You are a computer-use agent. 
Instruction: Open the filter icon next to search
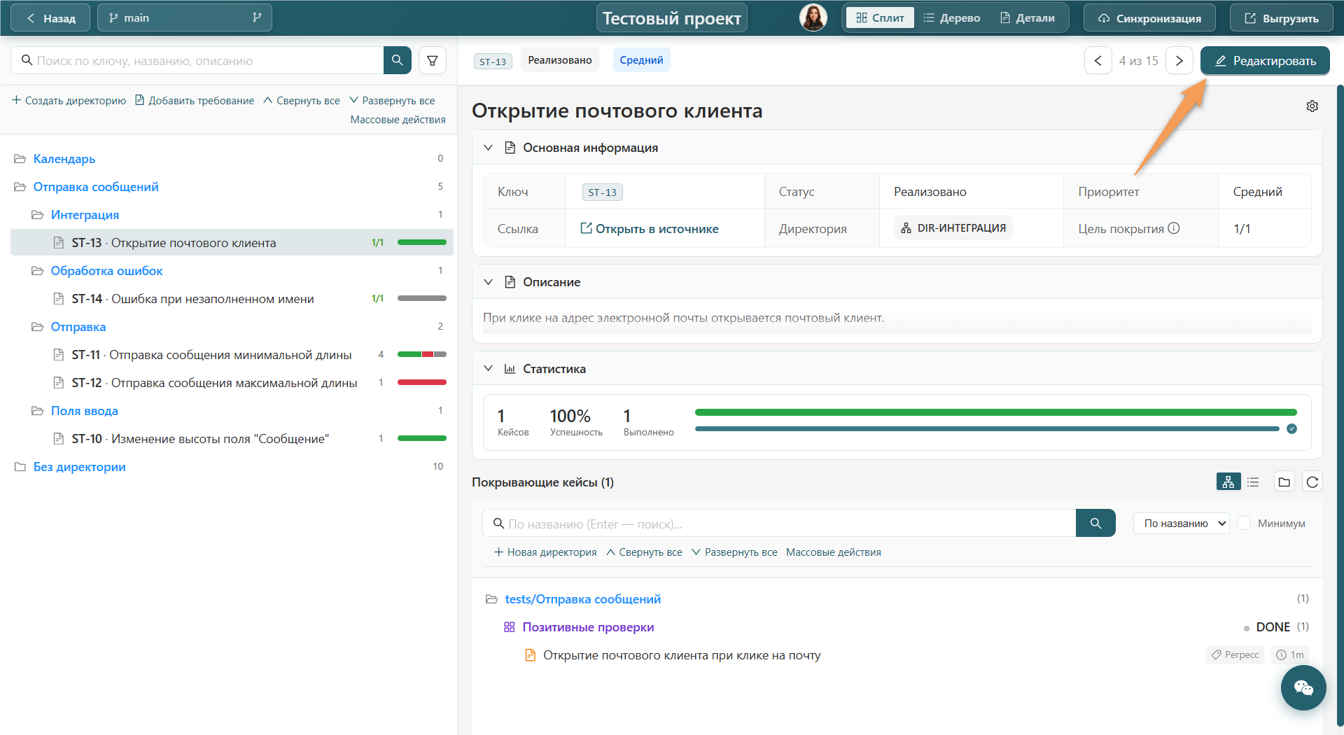[433, 61]
